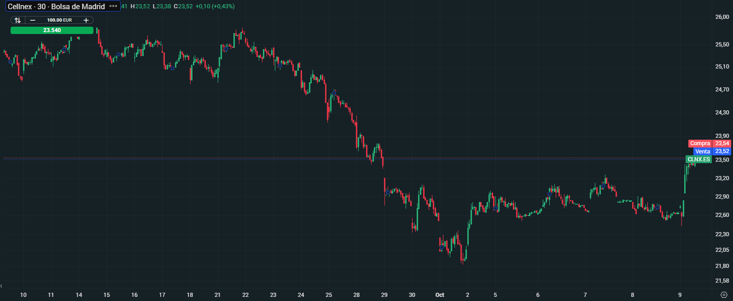
Task: Click the 21 date label on the time axis
Action: click(x=218, y=295)
